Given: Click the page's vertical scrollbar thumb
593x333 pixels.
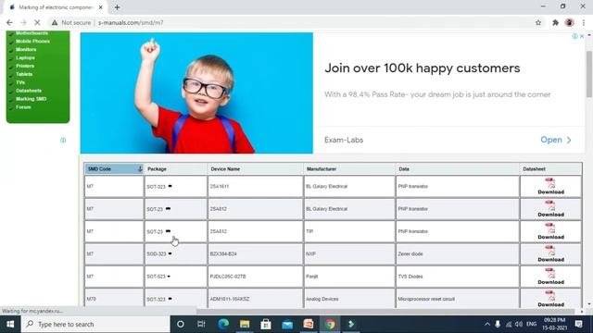Looking at the screenshot, I should (589, 74).
